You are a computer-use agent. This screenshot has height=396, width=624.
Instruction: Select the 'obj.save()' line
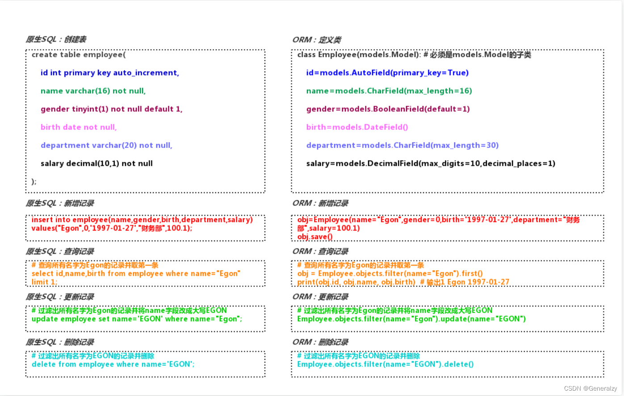[315, 236]
